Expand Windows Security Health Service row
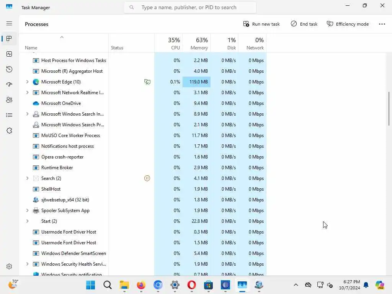The image size is (392, 294). click(27, 264)
